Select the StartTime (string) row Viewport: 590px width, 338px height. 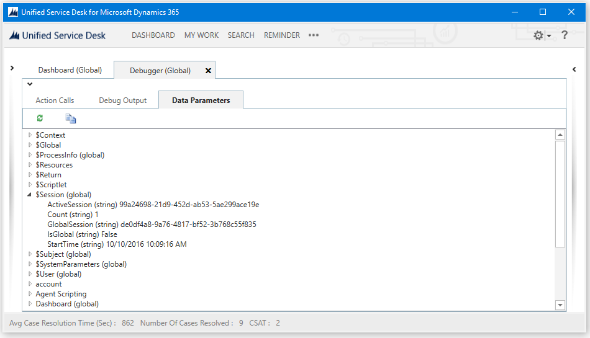click(x=117, y=244)
